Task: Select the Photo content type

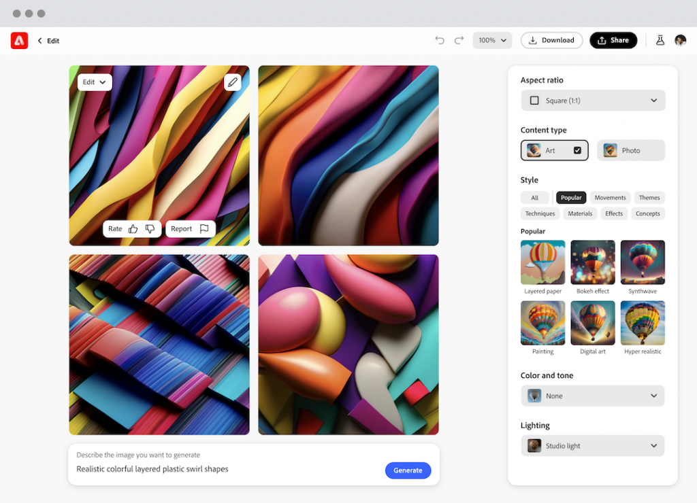Action: click(630, 150)
